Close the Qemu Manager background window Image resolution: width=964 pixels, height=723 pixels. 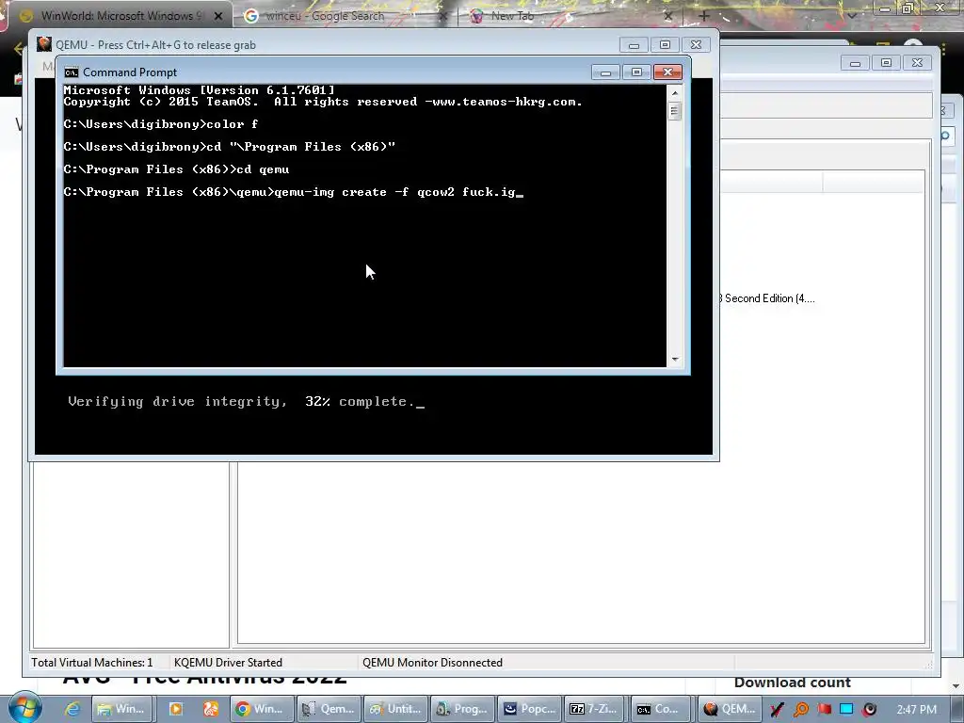[x=917, y=63]
